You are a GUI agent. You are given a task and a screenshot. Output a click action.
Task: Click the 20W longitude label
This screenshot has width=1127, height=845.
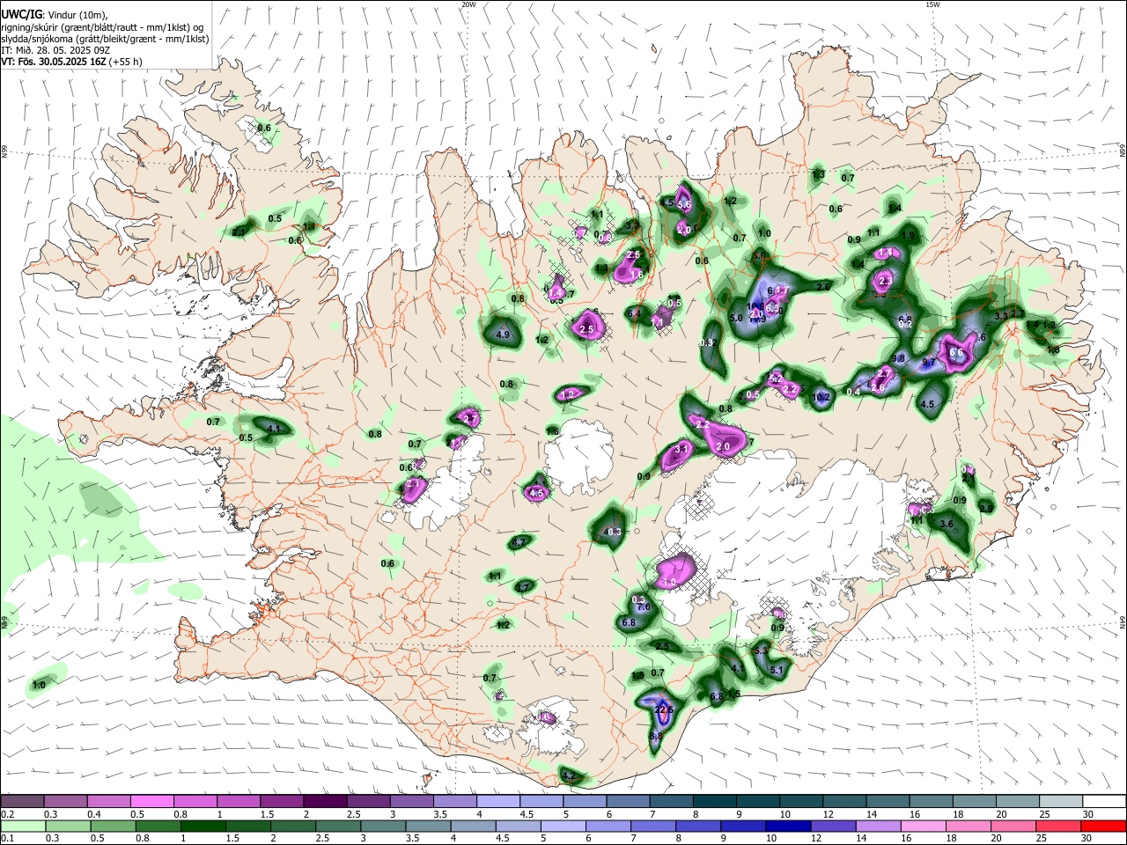(468, 4)
